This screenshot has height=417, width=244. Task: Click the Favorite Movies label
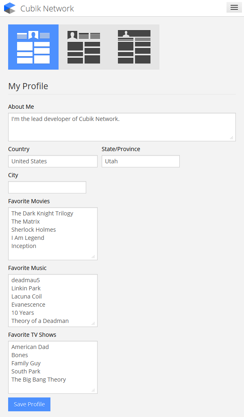click(x=29, y=201)
